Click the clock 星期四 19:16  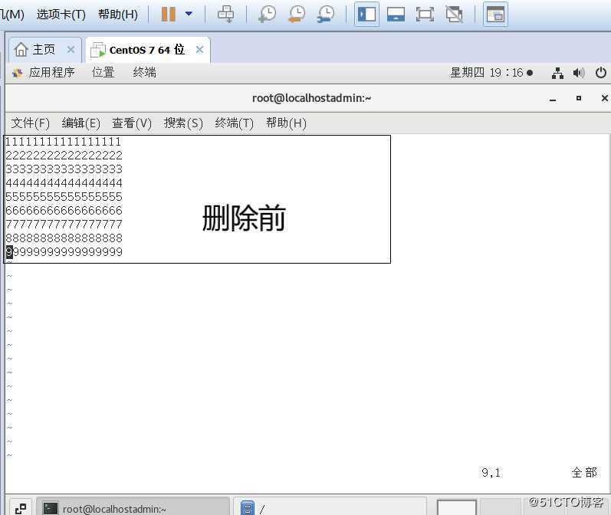click(491, 73)
